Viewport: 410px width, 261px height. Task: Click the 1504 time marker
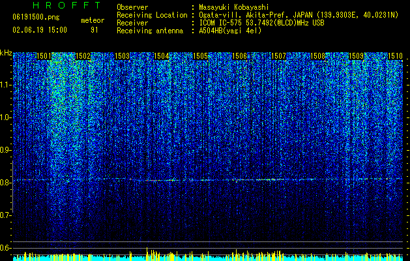click(x=162, y=56)
